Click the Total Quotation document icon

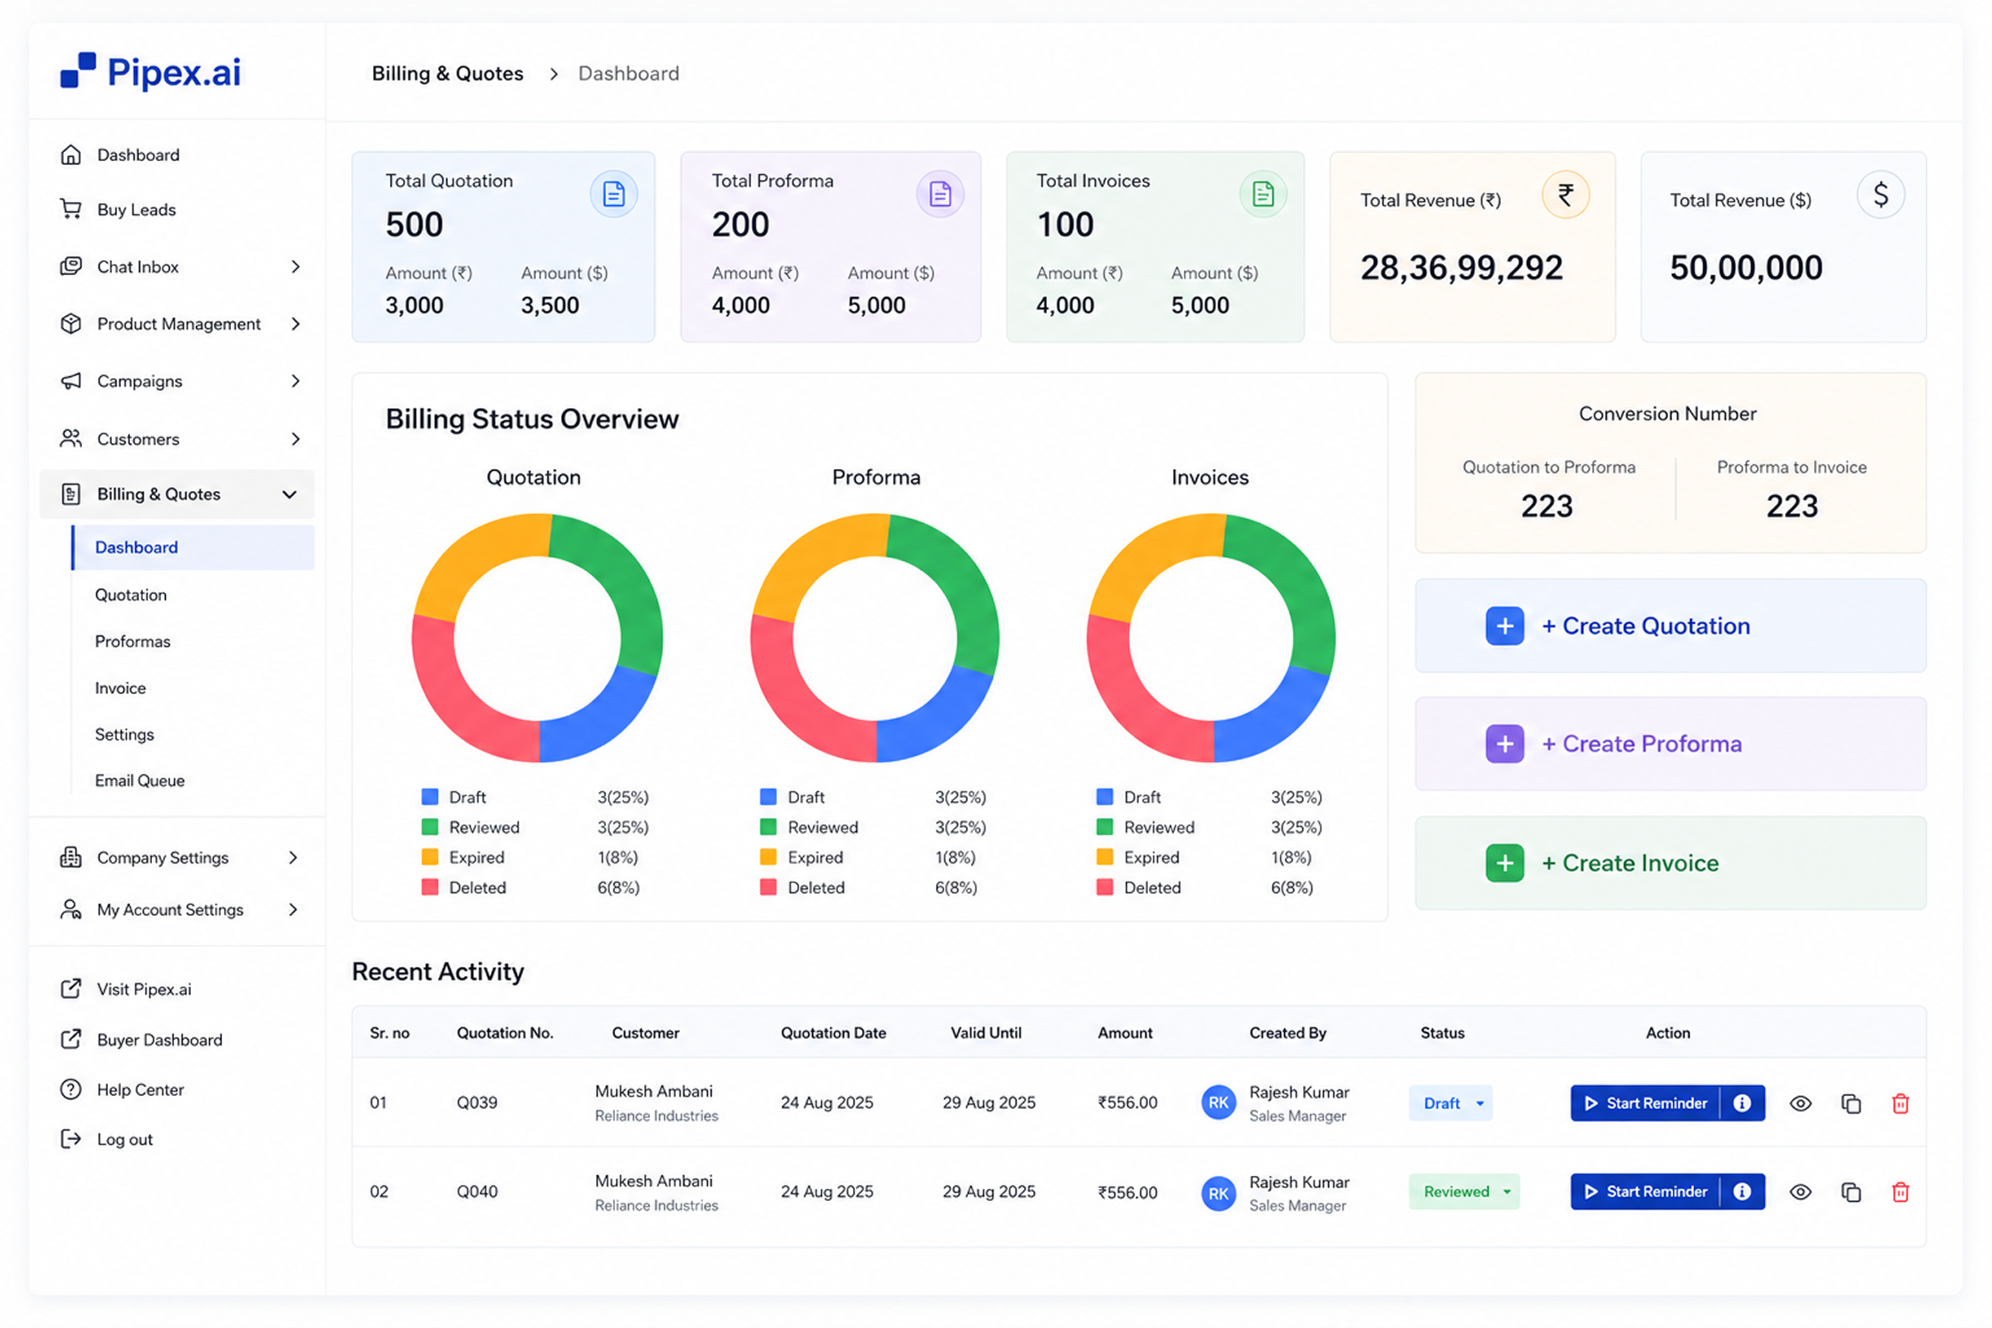pyautogui.click(x=613, y=194)
